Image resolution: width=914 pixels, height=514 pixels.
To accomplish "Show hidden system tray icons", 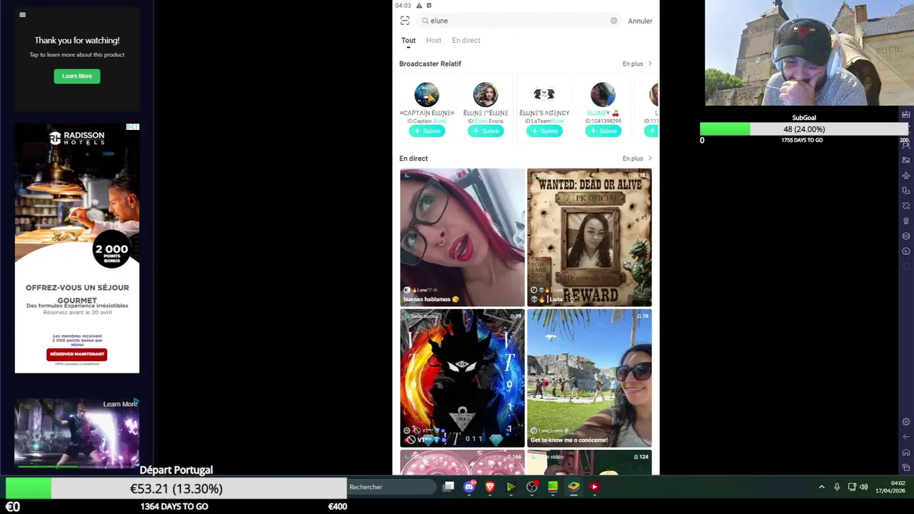I will pyautogui.click(x=821, y=487).
